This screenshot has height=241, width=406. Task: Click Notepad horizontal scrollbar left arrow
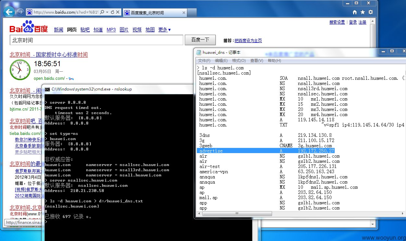(200, 213)
